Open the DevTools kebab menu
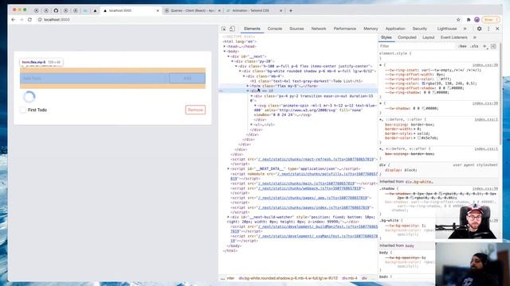This screenshot has height=286, width=510. pos(488,29)
